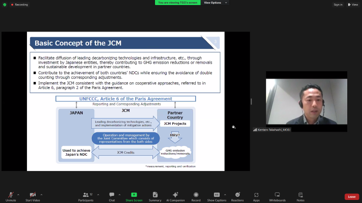This screenshot has width=362, height=203.
Task: Expand caption options arrow beside Show Captions
Action: pyautogui.click(x=225, y=195)
